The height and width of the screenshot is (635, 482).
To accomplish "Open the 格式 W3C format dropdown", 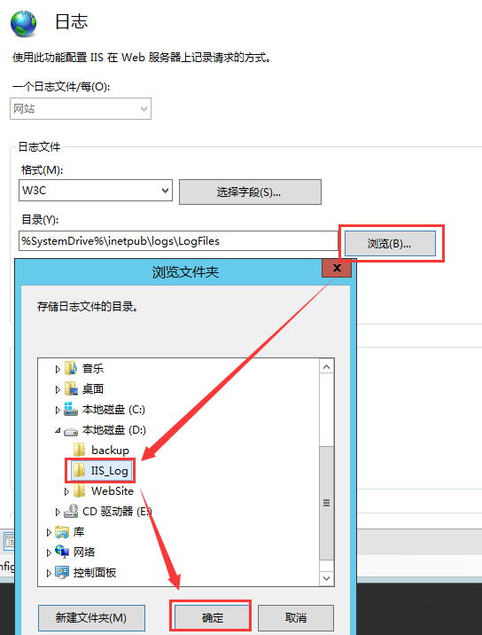I will pyautogui.click(x=96, y=191).
